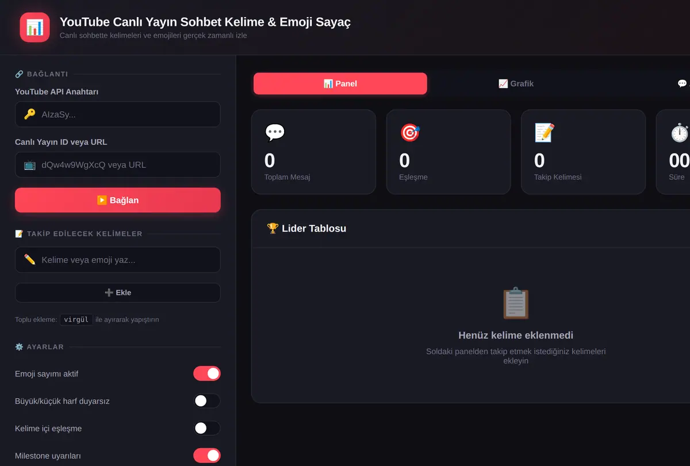Click the Takip Kelimesi label

(558, 177)
